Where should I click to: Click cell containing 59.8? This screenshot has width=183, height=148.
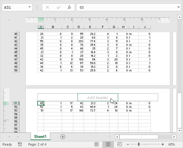tap(90, 63)
